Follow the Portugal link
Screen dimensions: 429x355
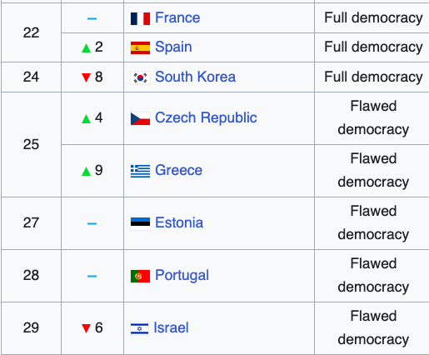tap(182, 276)
